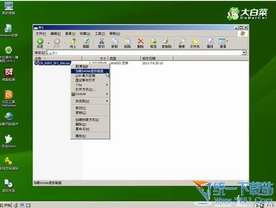Launch the Windows安装 desktop icon
The width and height of the screenshot is (276, 208).
tap(8, 30)
